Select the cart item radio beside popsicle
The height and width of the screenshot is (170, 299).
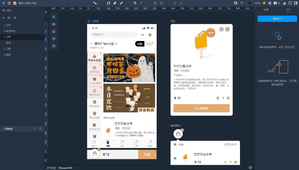pos(175,158)
